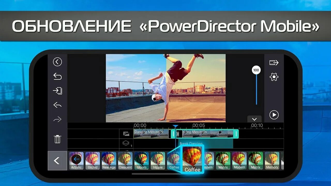Tap the enlarged highlighted Coffee filter preview
Image resolution: width=331 pixels, height=186 pixels.
[x=192, y=159]
